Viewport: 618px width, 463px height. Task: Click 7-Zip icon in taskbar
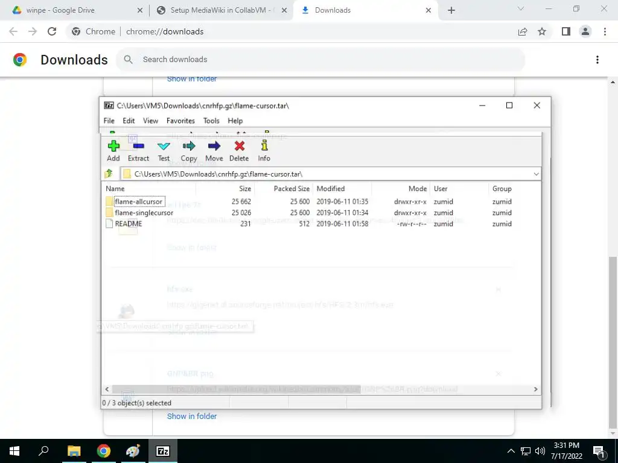click(x=163, y=451)
